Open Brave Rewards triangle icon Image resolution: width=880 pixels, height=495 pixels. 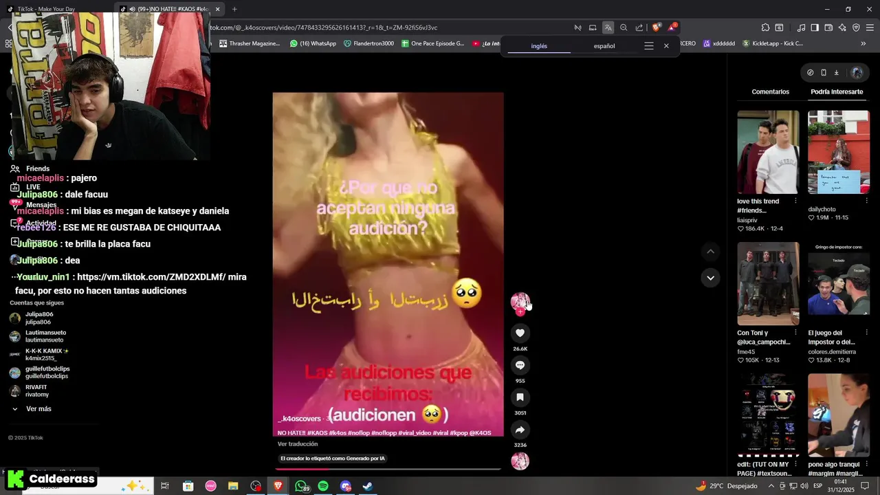pos(672,27)
